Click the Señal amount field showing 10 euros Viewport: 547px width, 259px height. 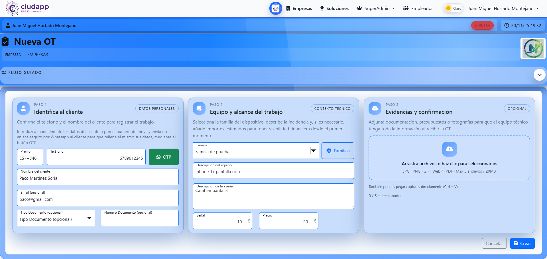point(222,221)
